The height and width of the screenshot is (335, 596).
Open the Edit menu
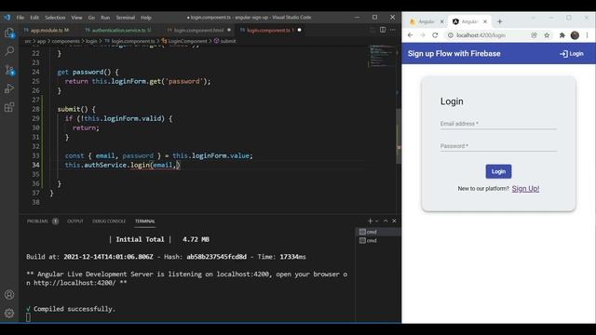34,18
